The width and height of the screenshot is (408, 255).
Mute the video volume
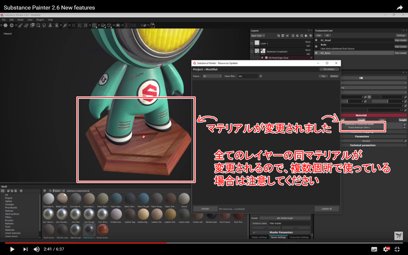[37, 249]
